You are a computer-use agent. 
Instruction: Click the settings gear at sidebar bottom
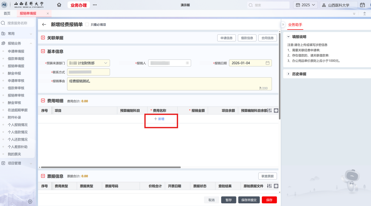tap(30, 202)
